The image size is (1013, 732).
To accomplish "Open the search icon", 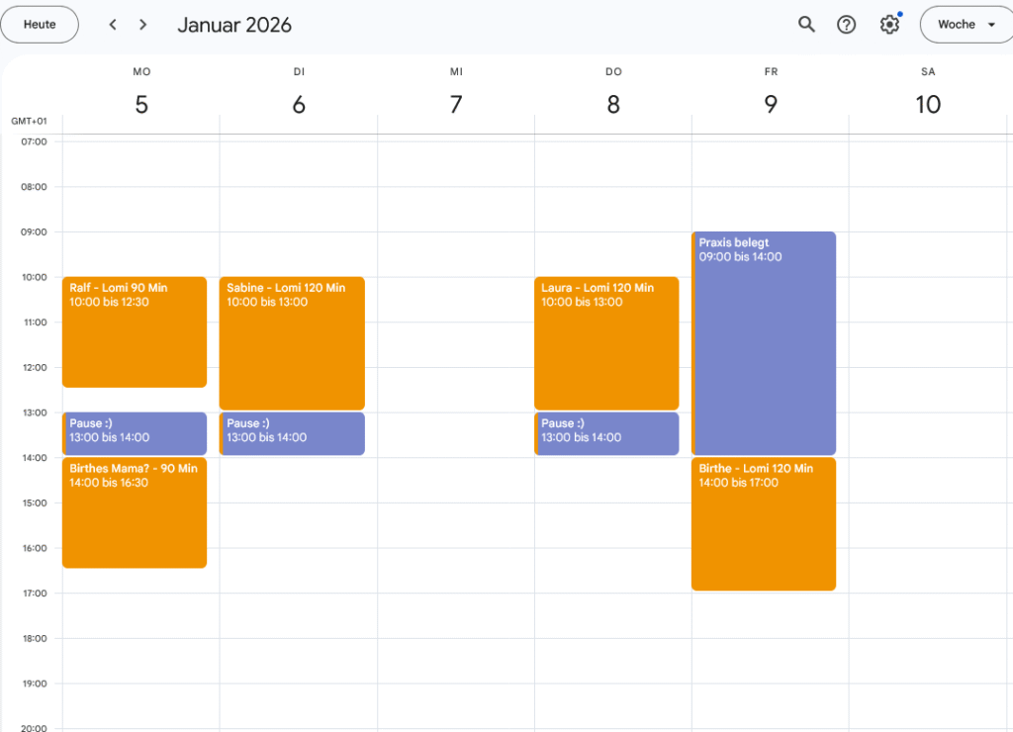I will (x=806, y=24).
